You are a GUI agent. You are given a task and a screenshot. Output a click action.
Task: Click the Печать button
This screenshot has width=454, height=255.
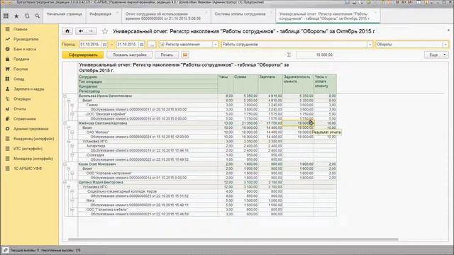167,55
